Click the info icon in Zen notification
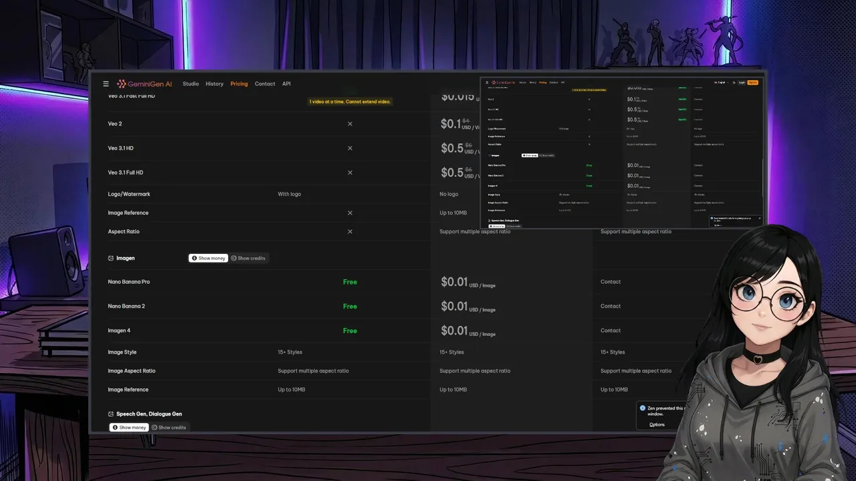The width and height of the screenshot is (856, 481). [643, 408]
